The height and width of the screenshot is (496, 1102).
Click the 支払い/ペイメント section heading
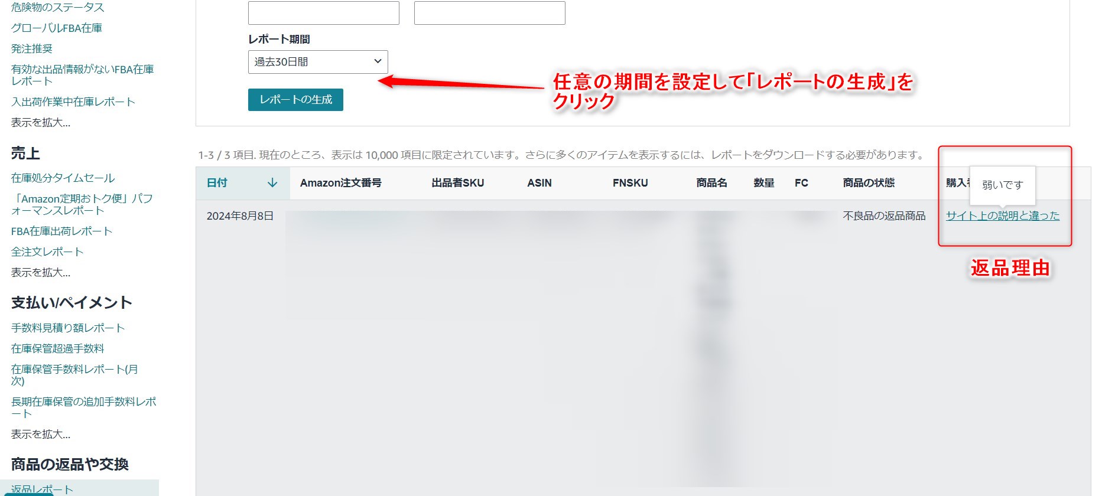(x=71, y=303)
